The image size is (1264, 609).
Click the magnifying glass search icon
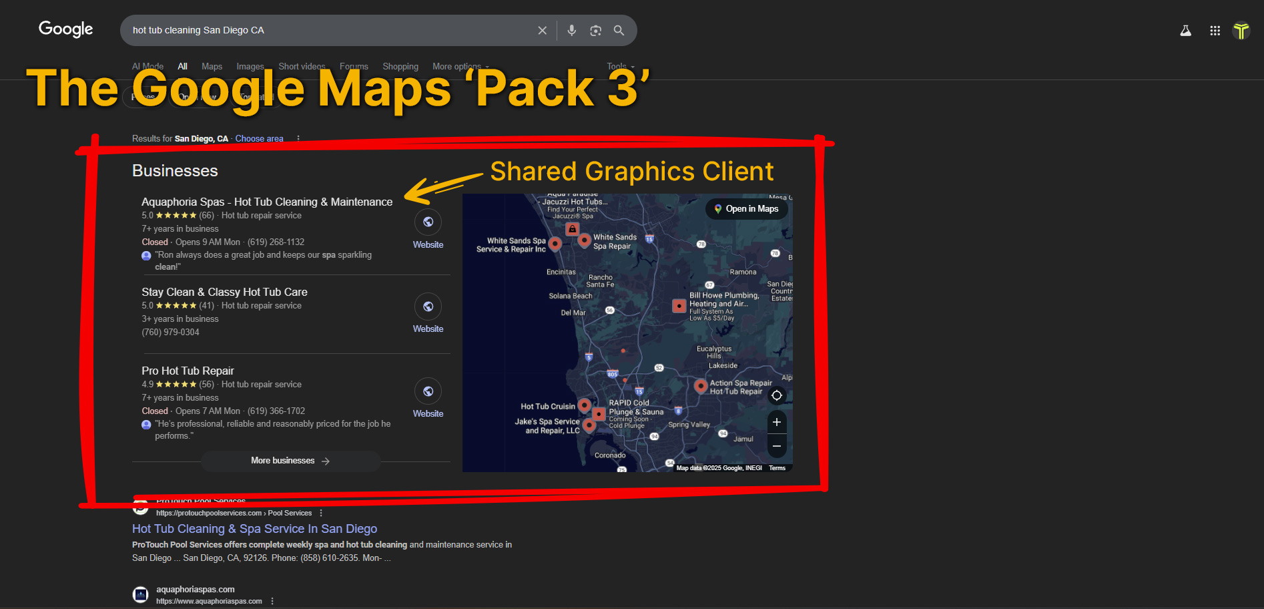click(x=619, y=31)
